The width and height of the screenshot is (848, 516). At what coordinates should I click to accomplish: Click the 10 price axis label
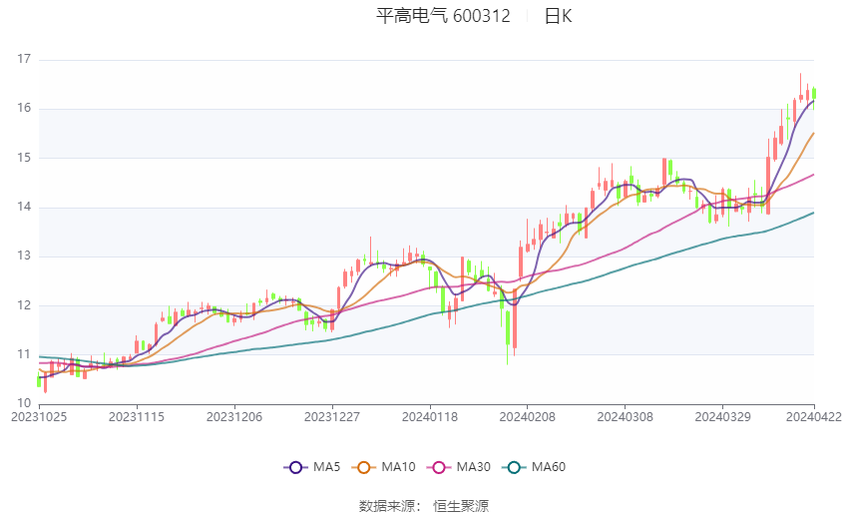24,403
